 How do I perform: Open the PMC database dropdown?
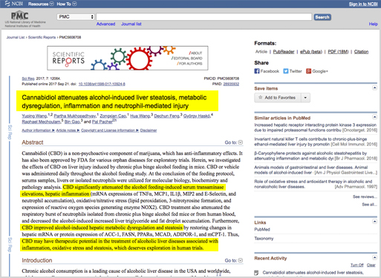[x=76, y=17]
